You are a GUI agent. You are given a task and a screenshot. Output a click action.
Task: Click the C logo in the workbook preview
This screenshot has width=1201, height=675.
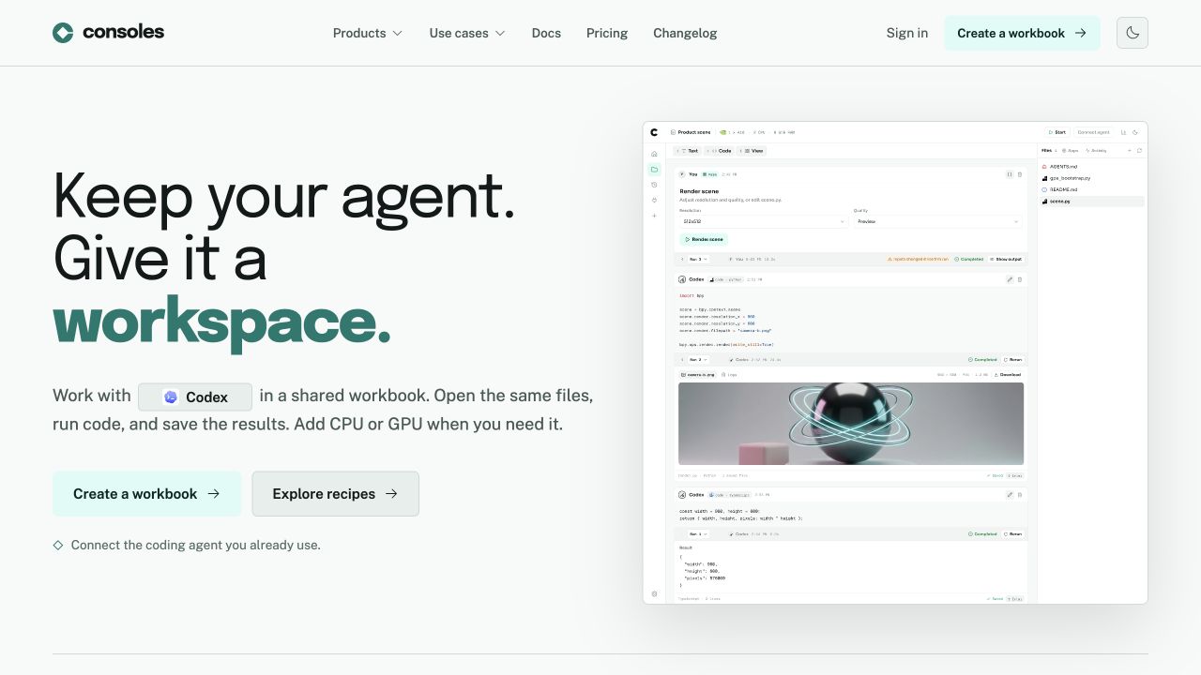654,132
